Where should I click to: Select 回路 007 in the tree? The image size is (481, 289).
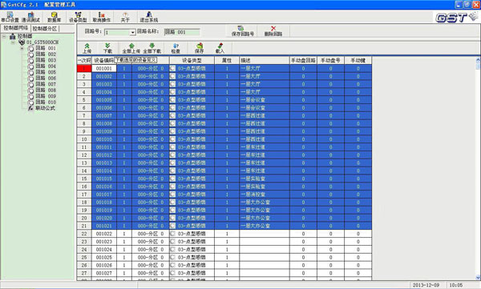(x=46, y=84)
